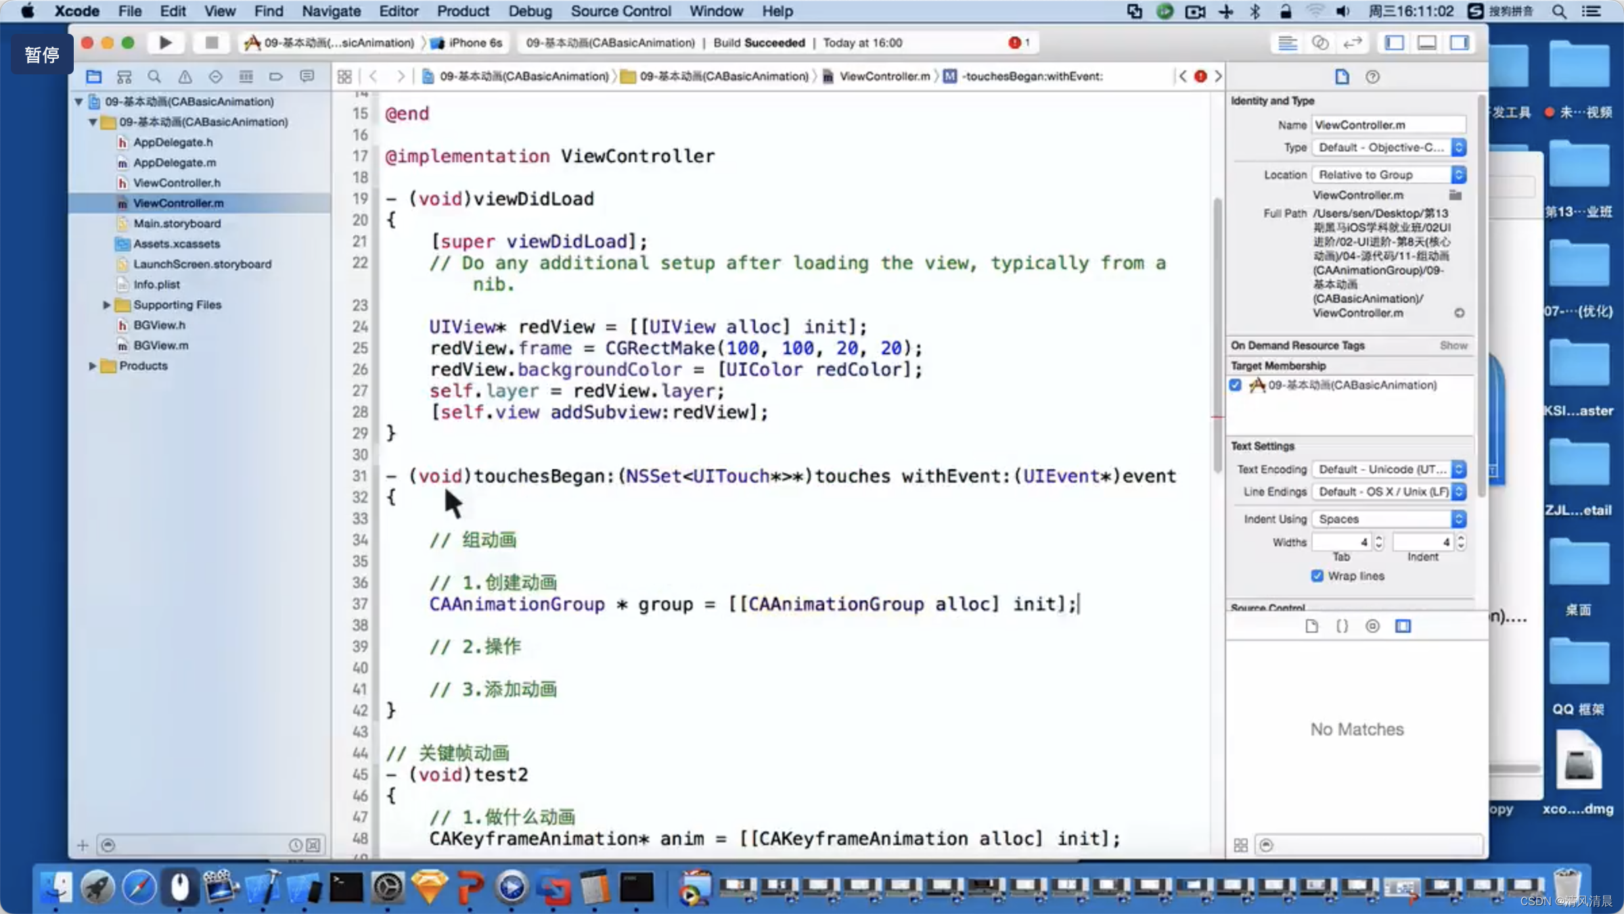The width and height of the screenshot is (1624, 914).
Task: Toggle the Debug area
Action: (1427, 43)
